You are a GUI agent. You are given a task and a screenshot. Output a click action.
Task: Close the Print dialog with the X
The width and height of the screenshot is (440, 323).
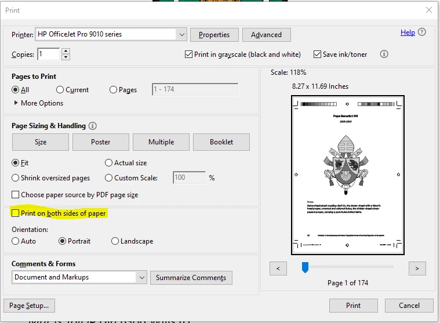[x=429, y=10]
